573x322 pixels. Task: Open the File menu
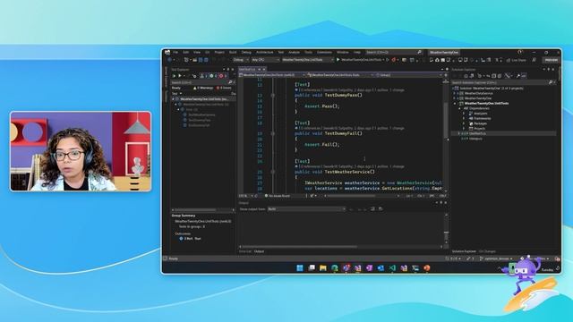pos(175,52)
